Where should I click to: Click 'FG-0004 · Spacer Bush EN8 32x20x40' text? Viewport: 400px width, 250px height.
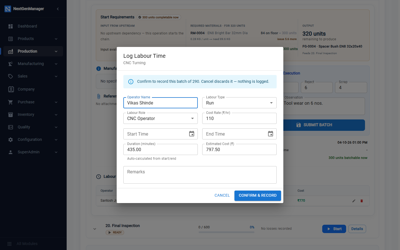(332, 46)
